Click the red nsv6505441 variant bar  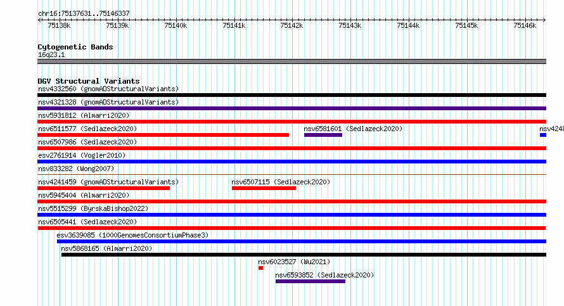(x=292, y=228)
